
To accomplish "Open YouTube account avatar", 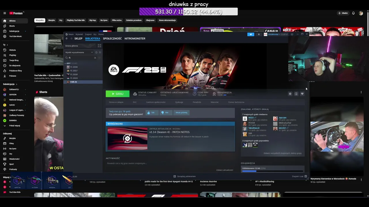I will click(x=361, y=13).
